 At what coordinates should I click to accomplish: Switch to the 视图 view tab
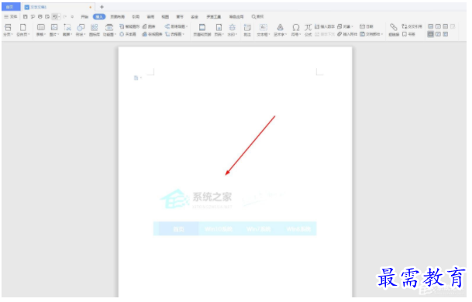[x=165, y=17]
